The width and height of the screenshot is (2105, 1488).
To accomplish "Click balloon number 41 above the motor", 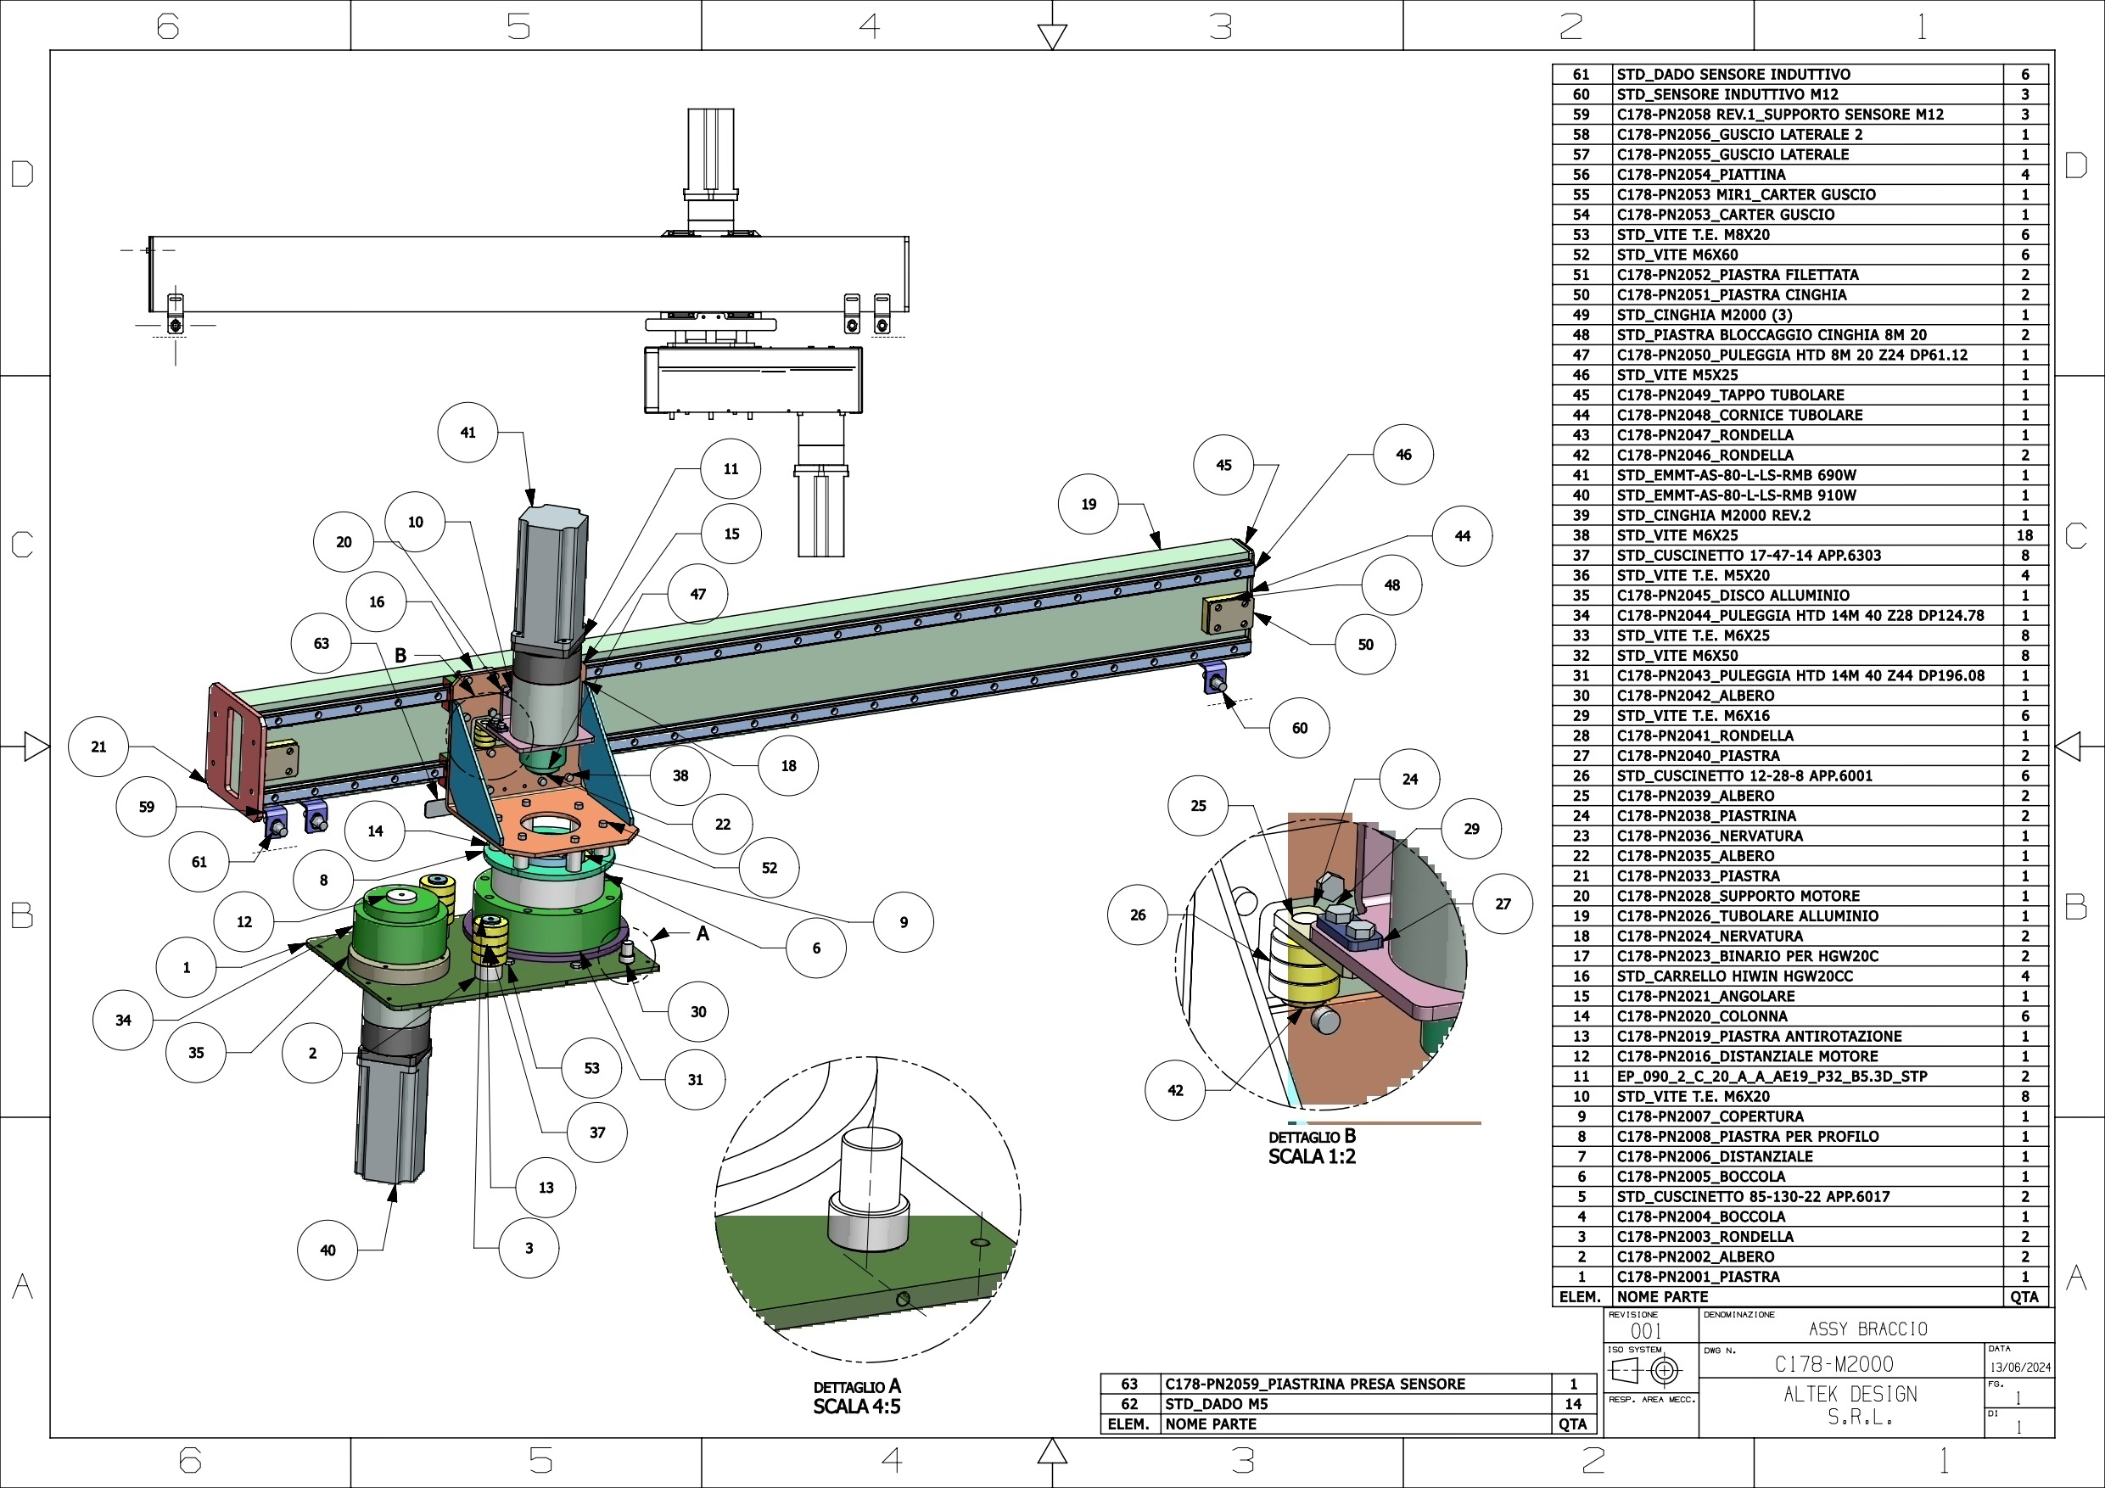I will [x=467, y=432].
